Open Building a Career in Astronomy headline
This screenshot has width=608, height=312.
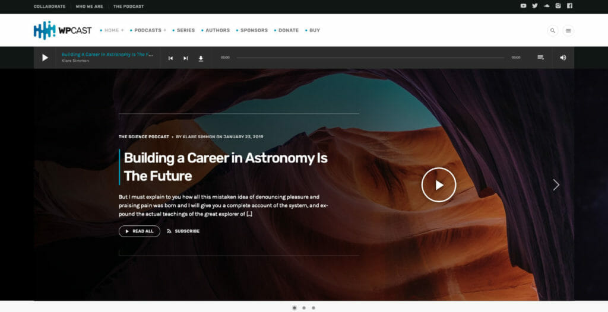(226, 167)
